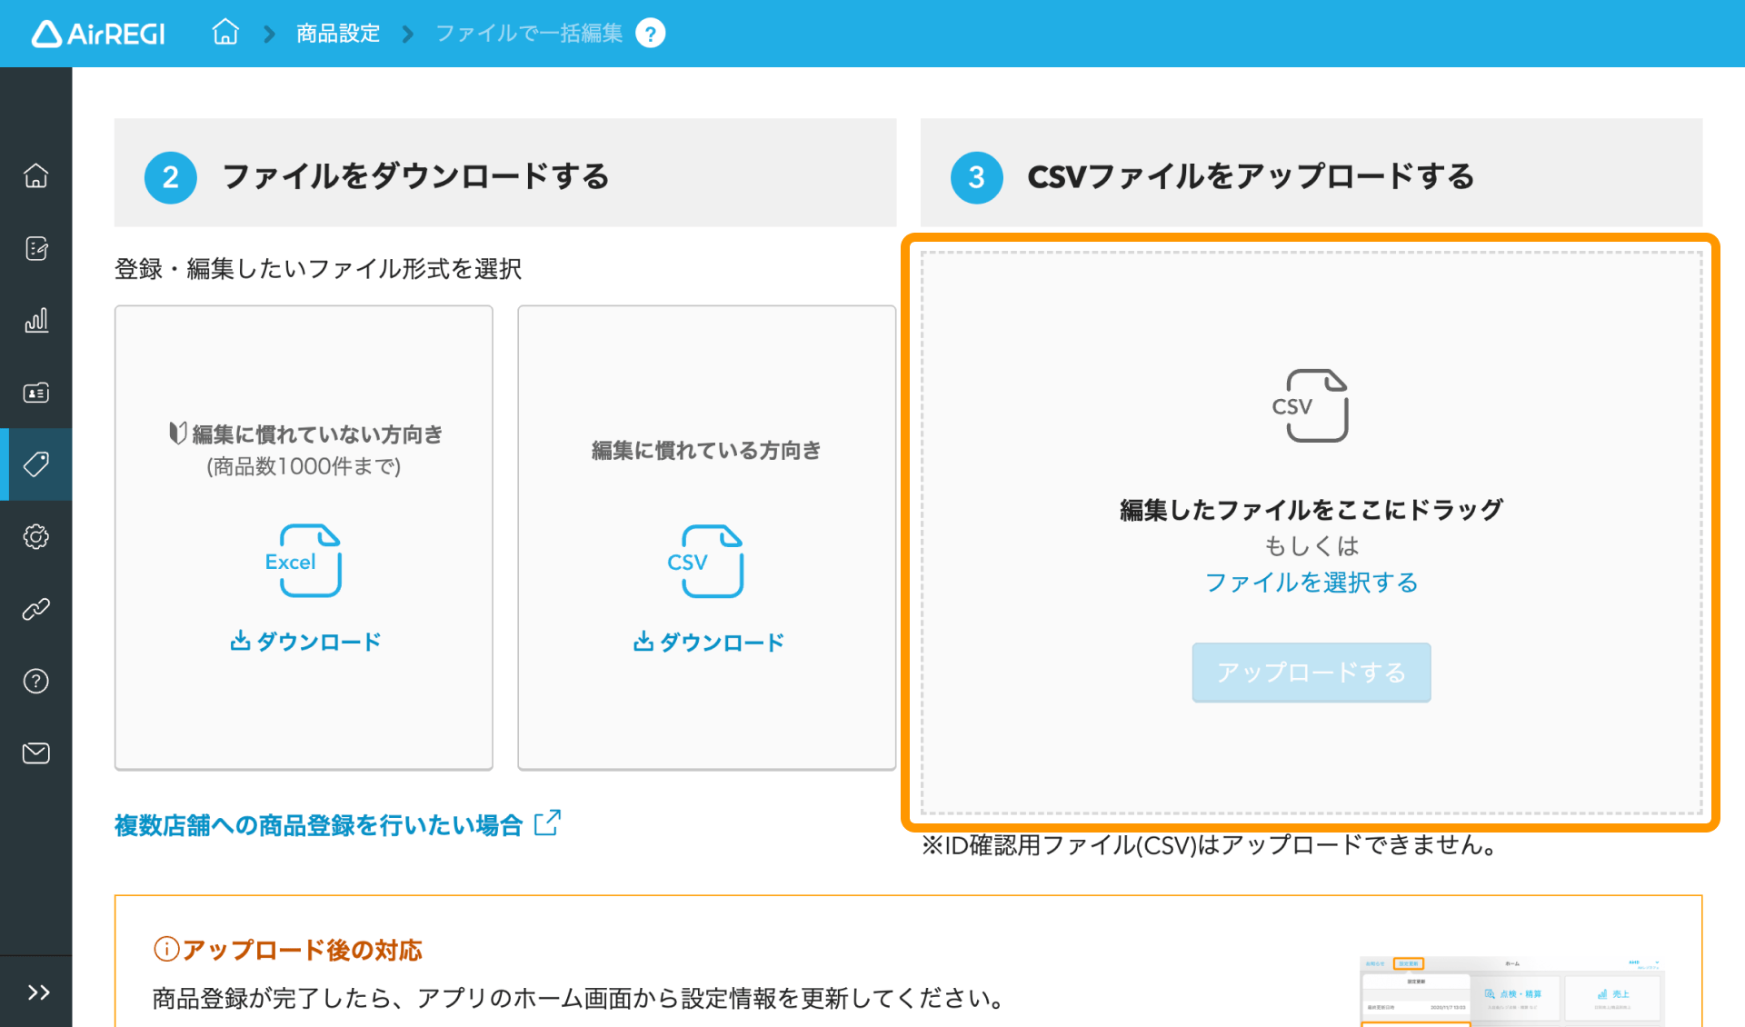
Task: Open the home icon in the top breadcrumb bar
Action: (224, 33)
